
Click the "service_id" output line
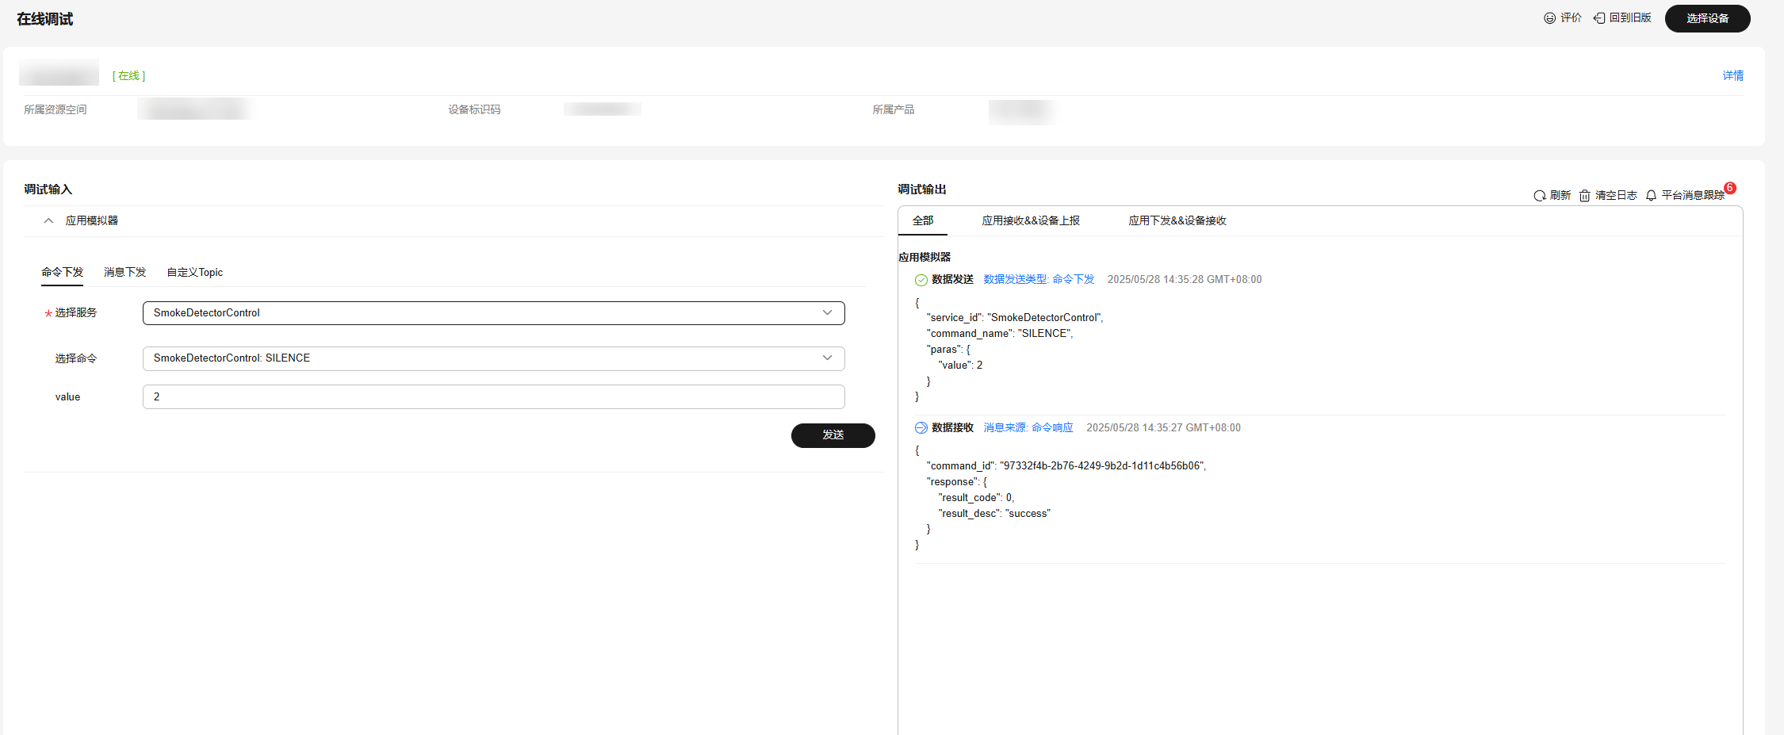pos(1015,318)
